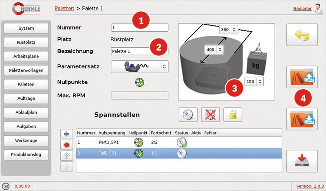Screen dimensions: 326x191
Task: Open Aufträge in the sidebar
Action: pos(26,99)
